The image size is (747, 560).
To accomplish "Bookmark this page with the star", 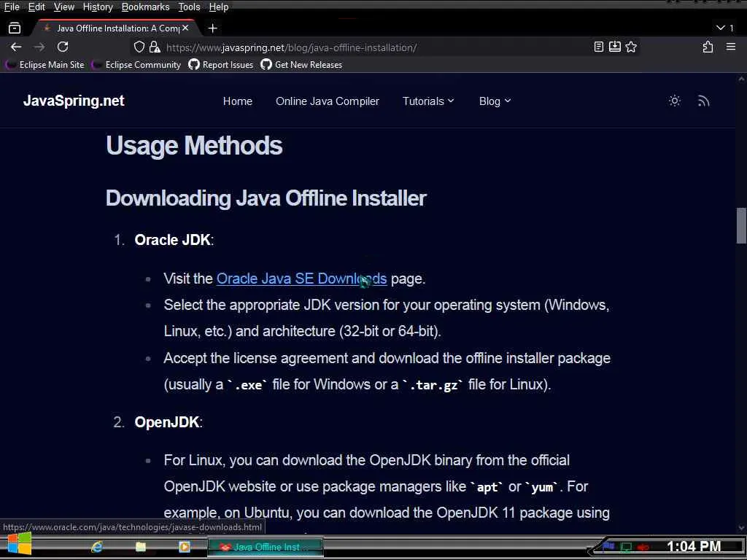I will 631,47.
